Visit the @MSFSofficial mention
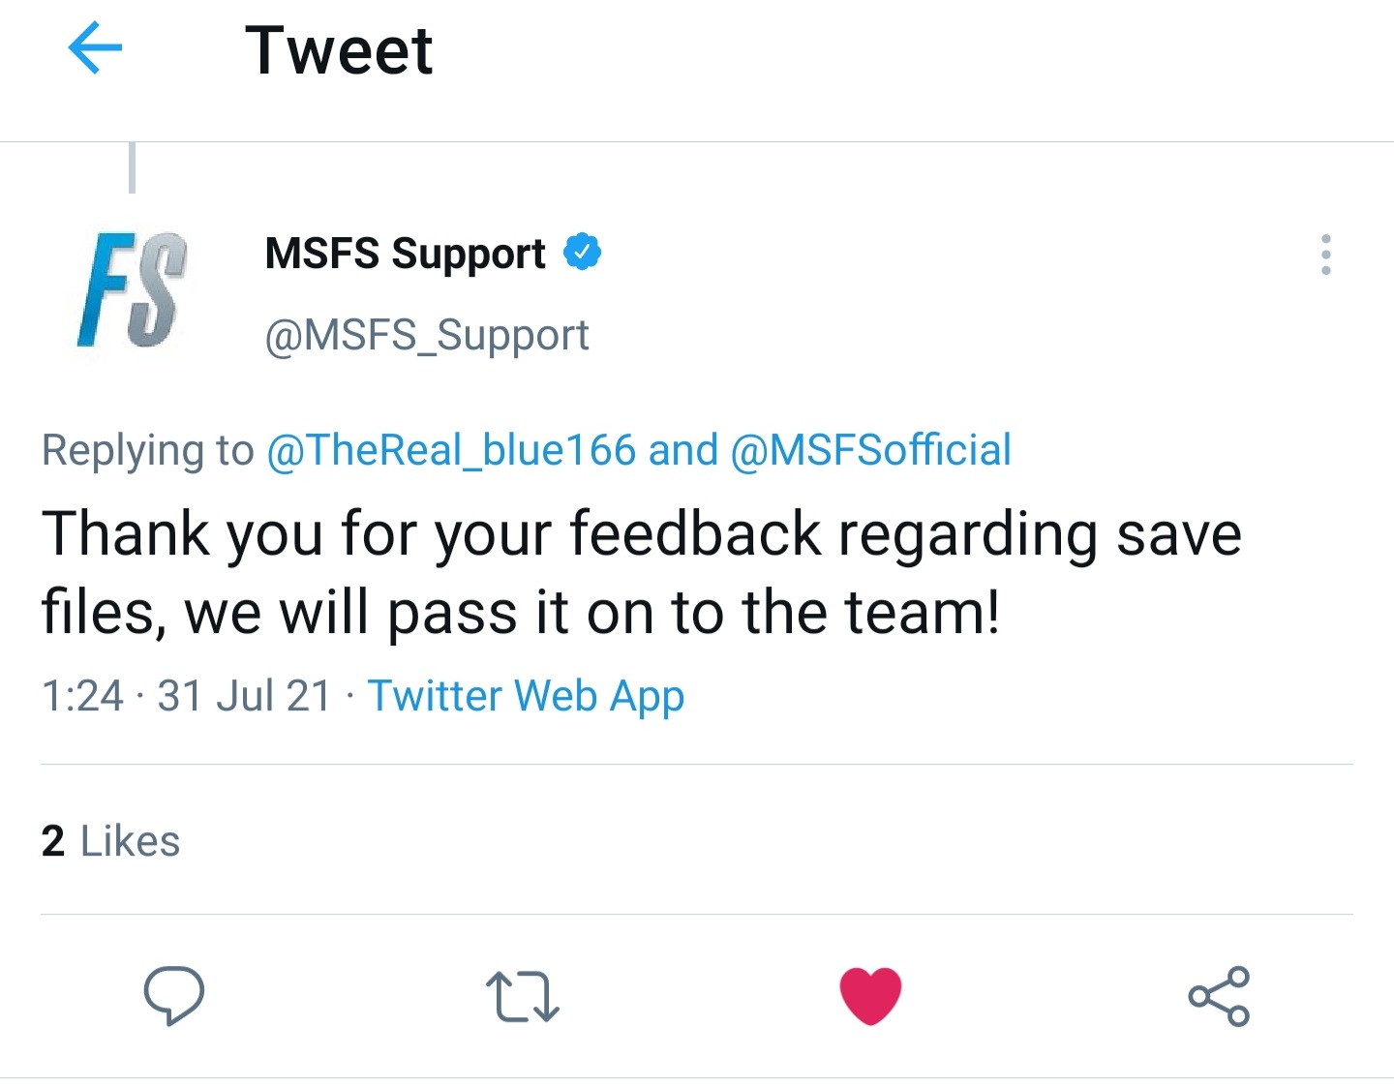The height and width of the screenshot is (1087, 1394). [x=870, y=450]
